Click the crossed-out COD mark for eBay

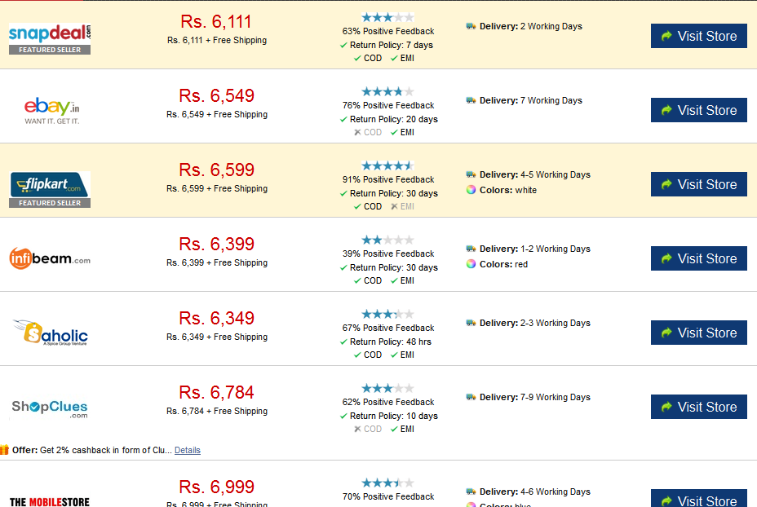click(x=357, y=132)
